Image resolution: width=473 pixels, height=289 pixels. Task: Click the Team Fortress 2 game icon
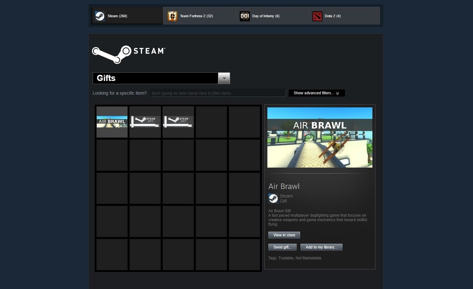coord(172,16)
